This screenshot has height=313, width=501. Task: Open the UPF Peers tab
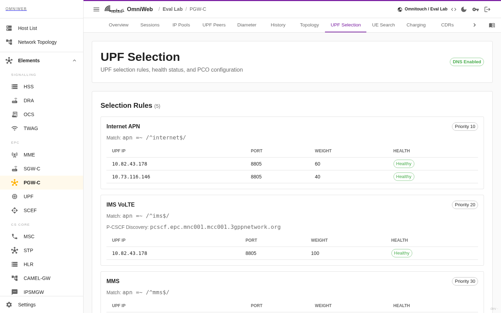pyautogui.click(x=214, y=25)
